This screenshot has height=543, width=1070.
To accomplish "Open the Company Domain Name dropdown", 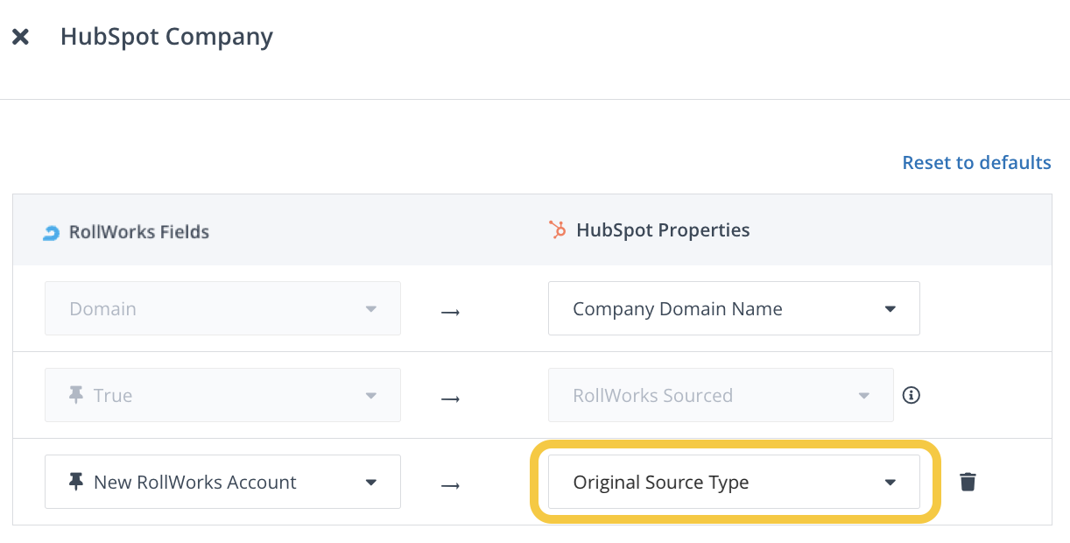I will pyautogui.click(x=733, y=308).
